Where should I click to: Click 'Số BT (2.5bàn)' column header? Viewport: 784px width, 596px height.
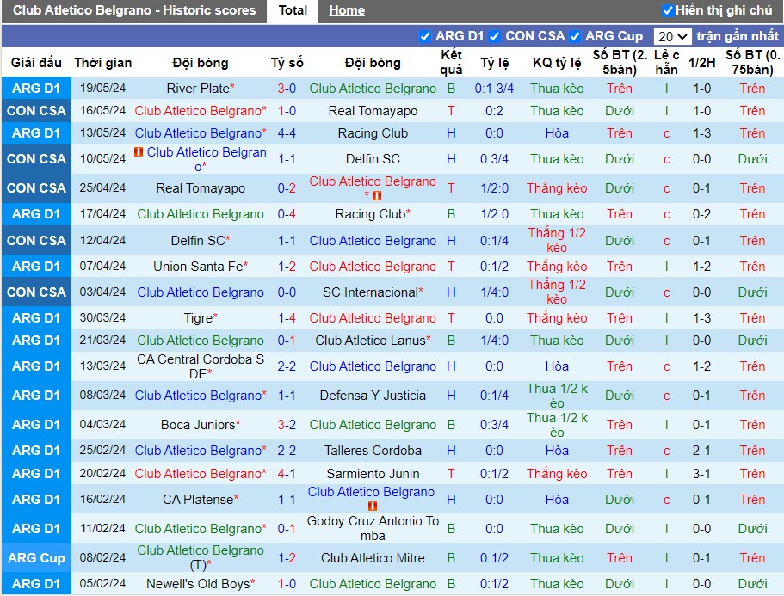pos(620,63)
